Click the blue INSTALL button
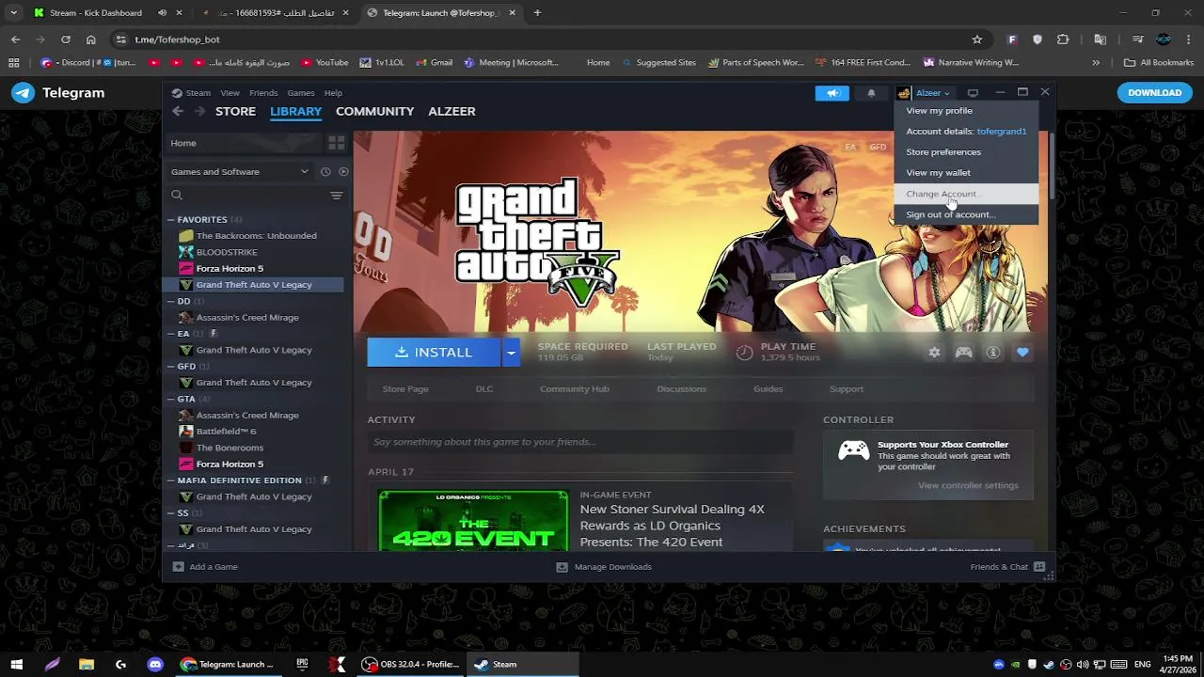 pos(434,353)
